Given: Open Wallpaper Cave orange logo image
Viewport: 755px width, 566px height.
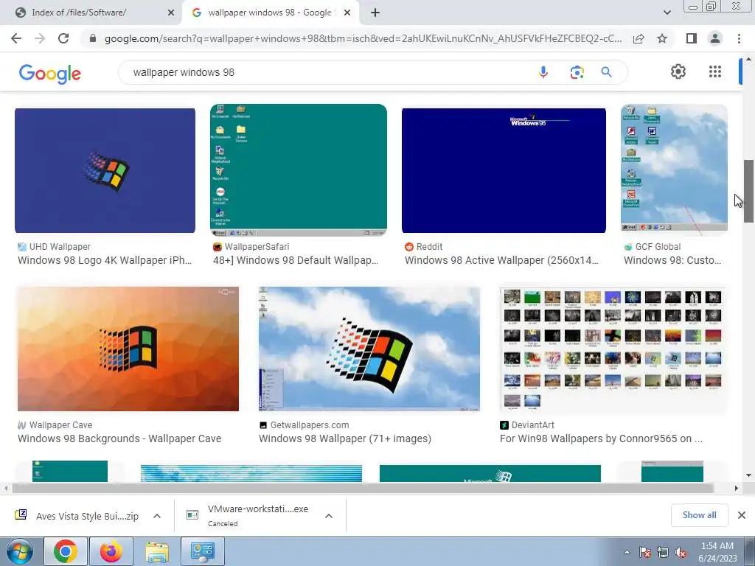Looking at the screenshot, I should (x=128, y=349).
